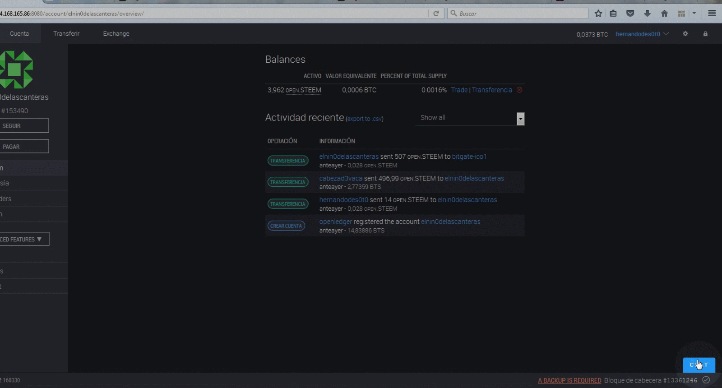Open the browser hamburger menu
The width and height of the screenshot is (722, 388).
712,14
